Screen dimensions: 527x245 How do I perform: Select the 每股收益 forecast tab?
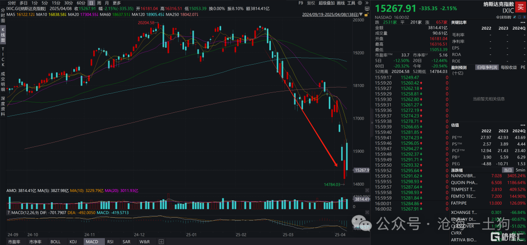pyautogui.click(x=508, y=67)
